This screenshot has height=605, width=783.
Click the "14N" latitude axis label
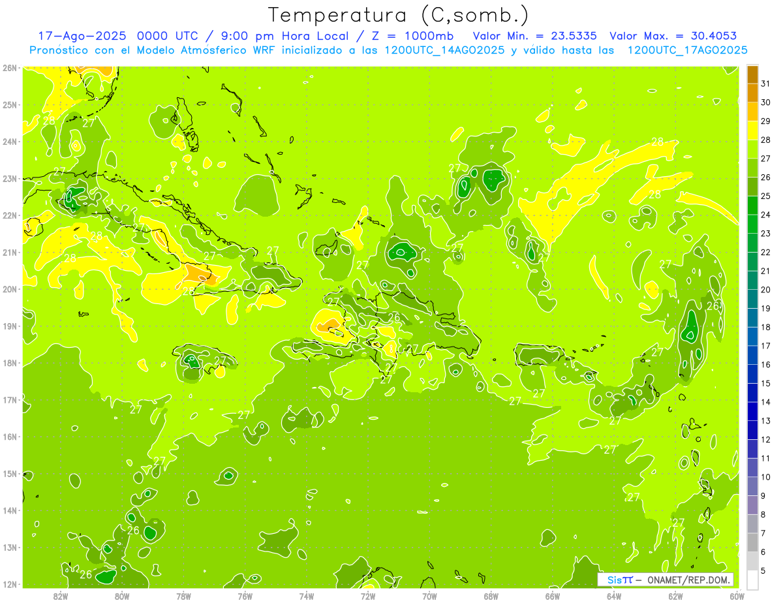point(10,510)
